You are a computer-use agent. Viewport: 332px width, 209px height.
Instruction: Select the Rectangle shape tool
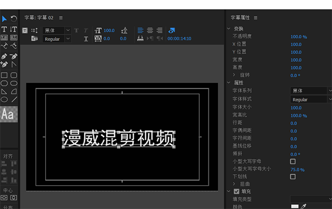click(5, 75)
